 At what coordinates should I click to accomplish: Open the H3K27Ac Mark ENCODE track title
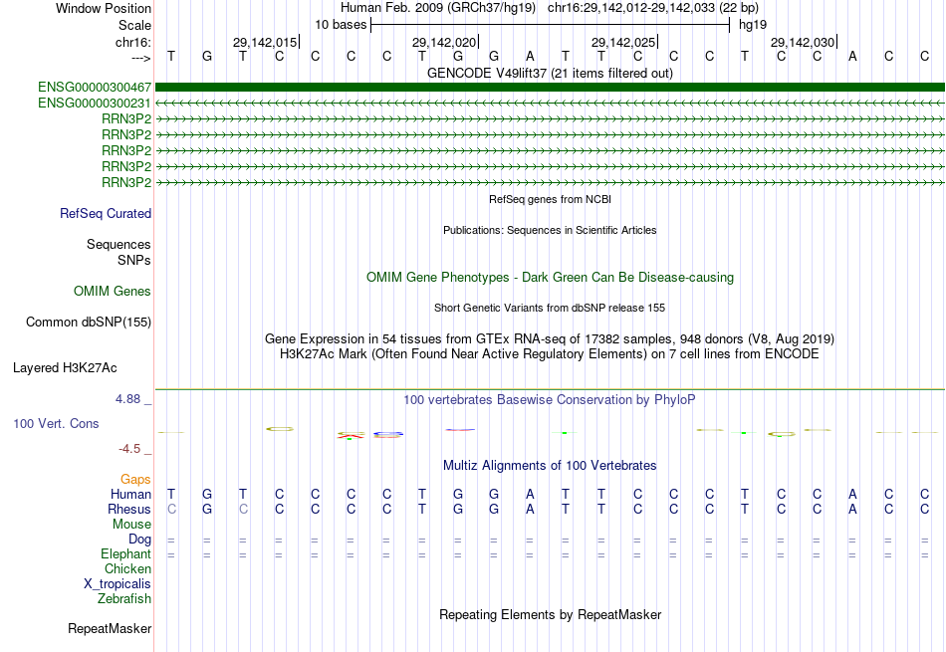550,354
